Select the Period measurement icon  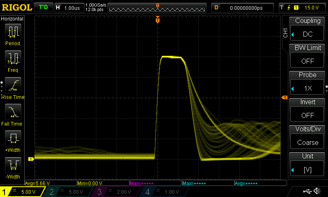tap(13, 32)
